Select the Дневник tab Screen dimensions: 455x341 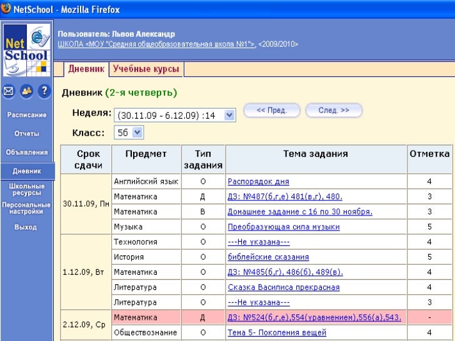[86, 69]
